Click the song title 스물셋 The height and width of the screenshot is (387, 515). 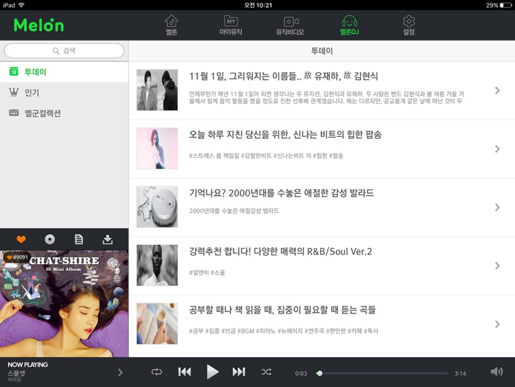[16, 373]
